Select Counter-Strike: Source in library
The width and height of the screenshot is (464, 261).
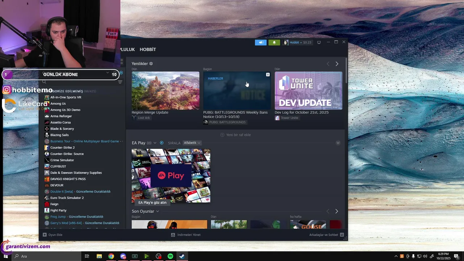67,154
